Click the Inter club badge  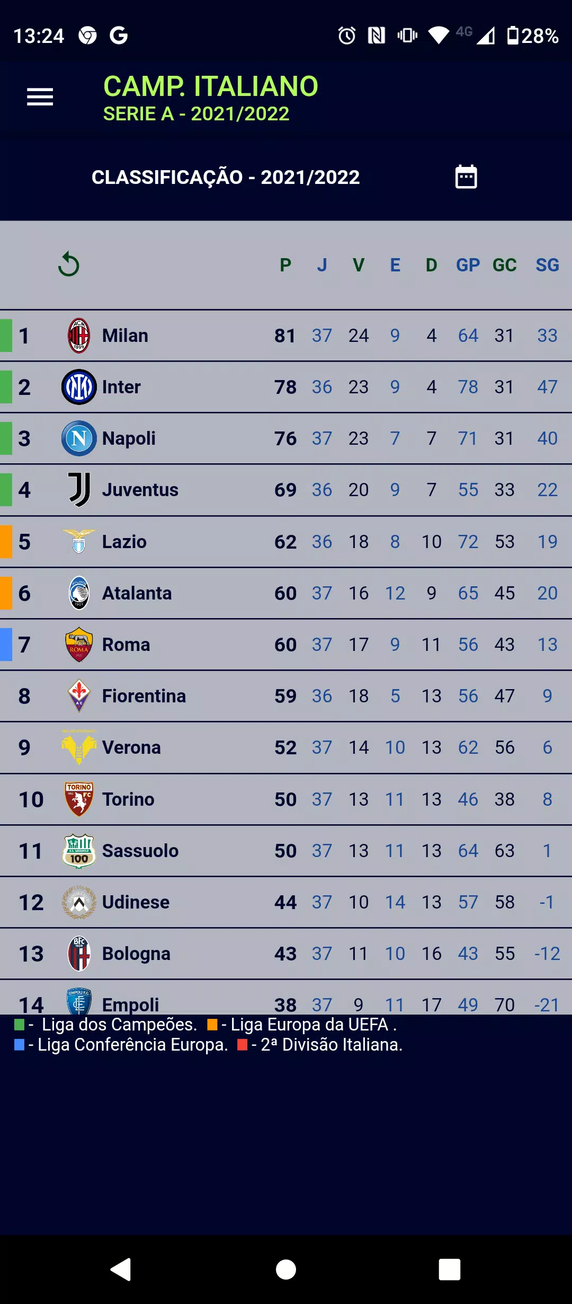click(78, 386)
